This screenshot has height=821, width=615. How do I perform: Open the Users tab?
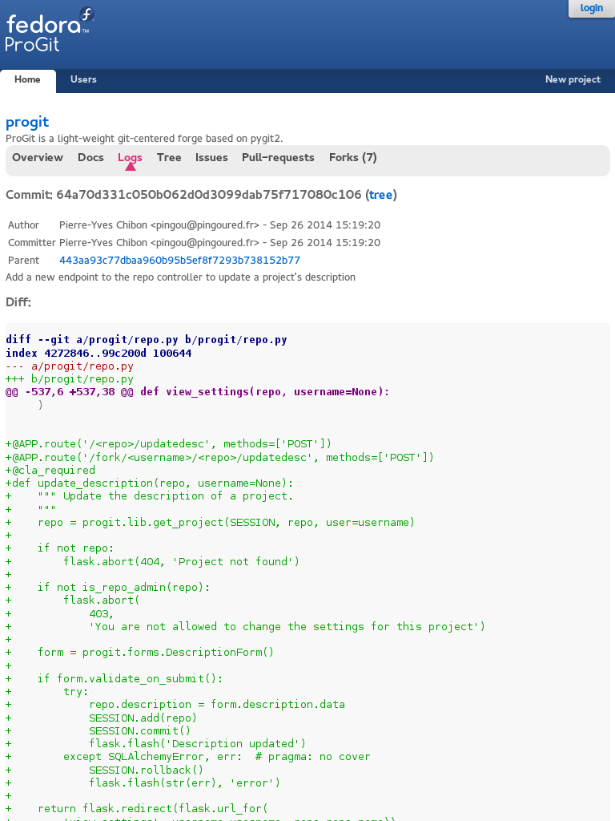pyautogui.click(x=83, y=80)
